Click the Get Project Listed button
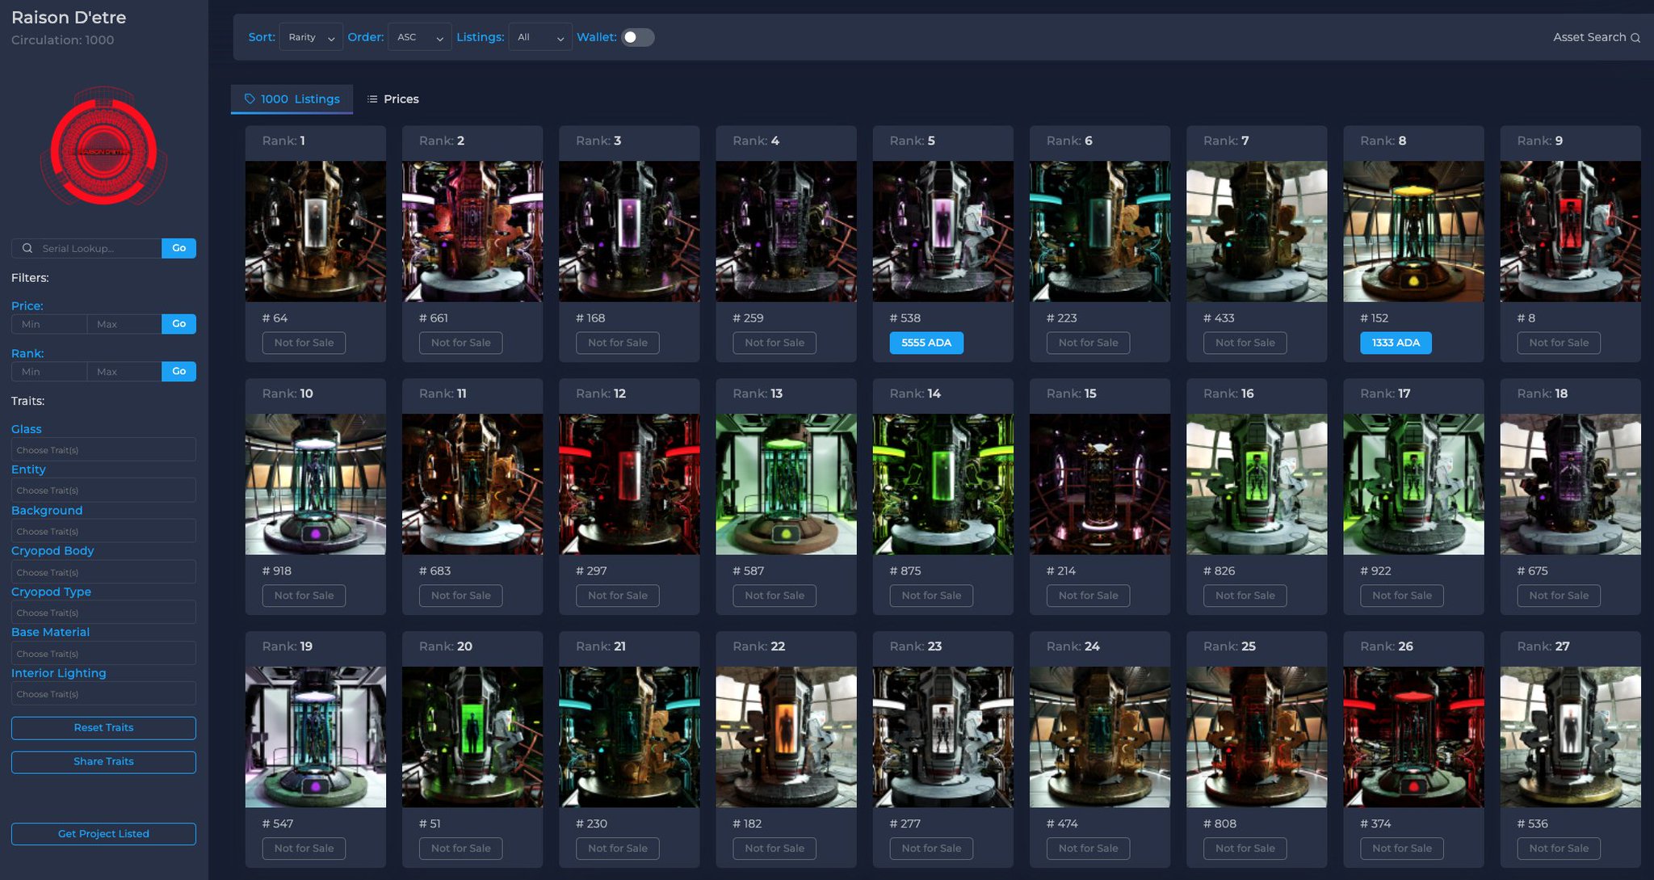The height and width of the screenshot is (880, 1654). point(103,834)
